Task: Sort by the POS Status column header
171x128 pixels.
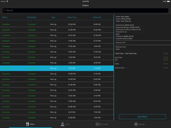Action: [x=32, y=17]
